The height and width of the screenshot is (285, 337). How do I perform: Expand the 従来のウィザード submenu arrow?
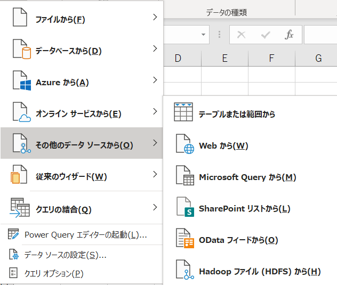(155, 174)
